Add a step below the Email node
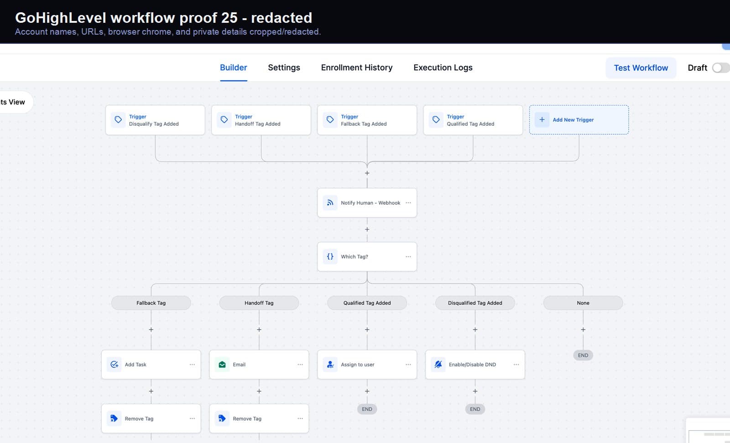 coord(259,391)
